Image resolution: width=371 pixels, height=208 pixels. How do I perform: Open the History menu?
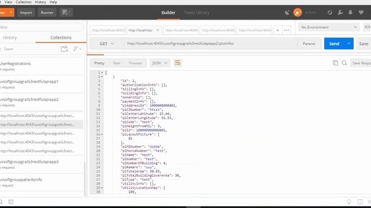point(41,2)
